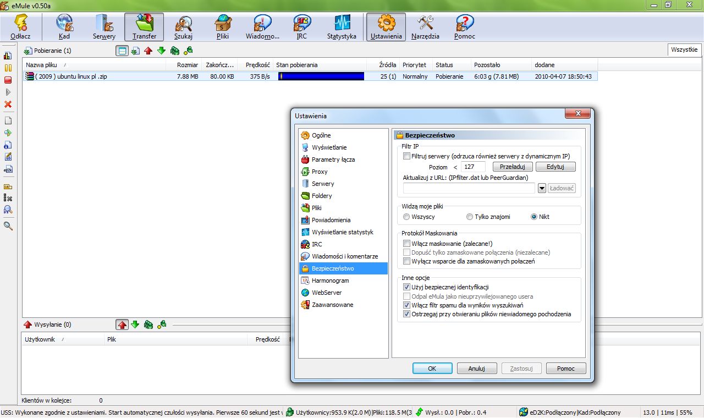Viewport: 704px width, 418px height.
Task: Enable Filtruj serwery checkbox
Action: pos(407,156)
